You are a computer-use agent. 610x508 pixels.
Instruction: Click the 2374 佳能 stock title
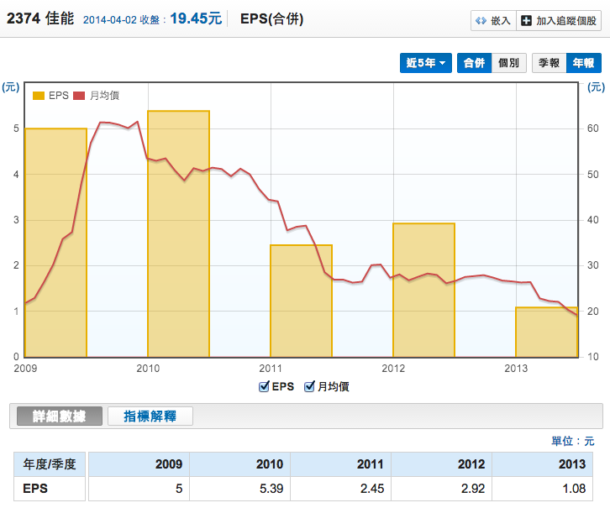40,18
